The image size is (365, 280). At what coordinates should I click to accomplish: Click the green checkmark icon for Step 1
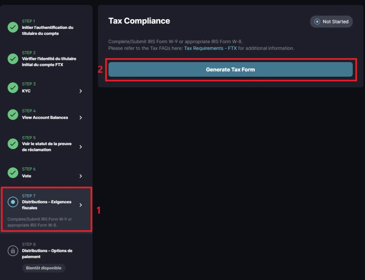pos(13,27)
